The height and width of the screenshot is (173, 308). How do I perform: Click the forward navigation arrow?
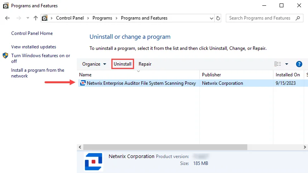click(19, 18)
